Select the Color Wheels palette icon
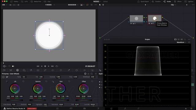 (x=17, y=70)
